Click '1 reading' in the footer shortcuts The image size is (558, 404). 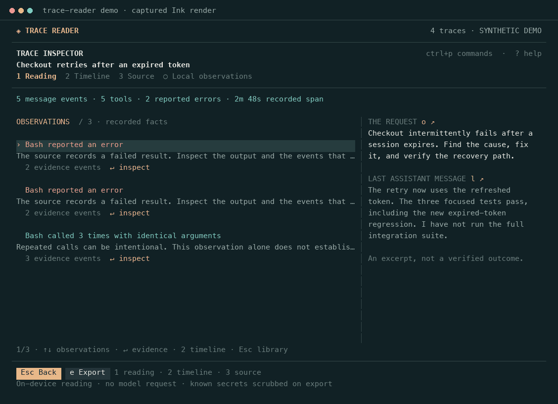pyautogui.click(x=134, y=373)
